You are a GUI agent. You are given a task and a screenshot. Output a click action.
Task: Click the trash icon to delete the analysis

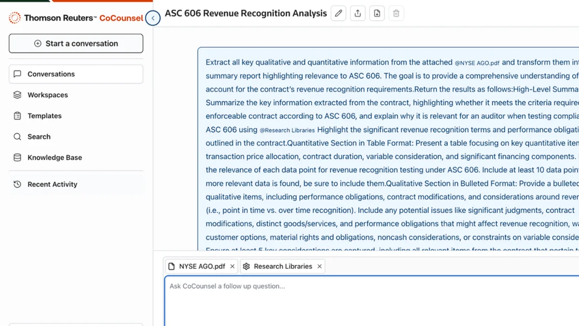click(396, 13)
